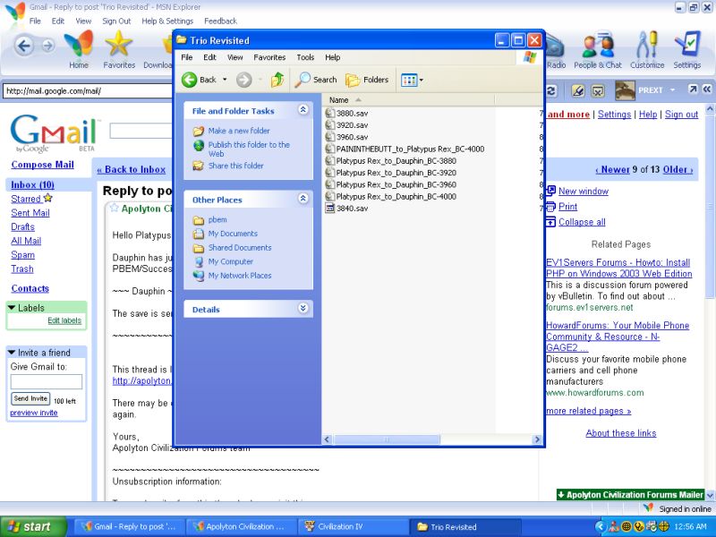Go up one folder level in Explorer
This screenshot has width=716, height=537.
click(277, 80)
